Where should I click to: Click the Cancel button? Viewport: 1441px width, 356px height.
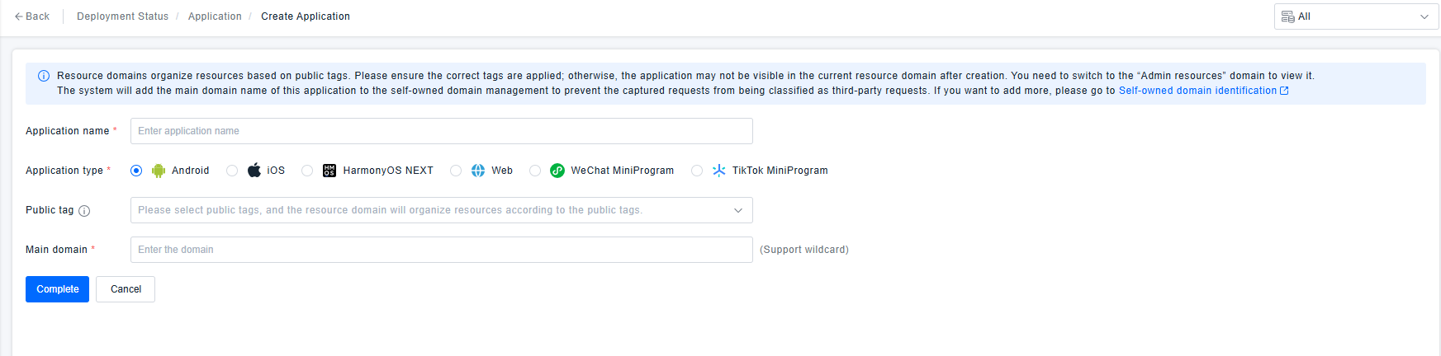coord(126,289)
